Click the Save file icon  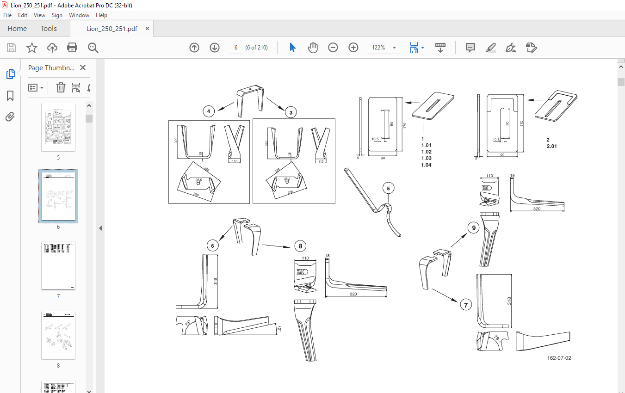[12, 48]
